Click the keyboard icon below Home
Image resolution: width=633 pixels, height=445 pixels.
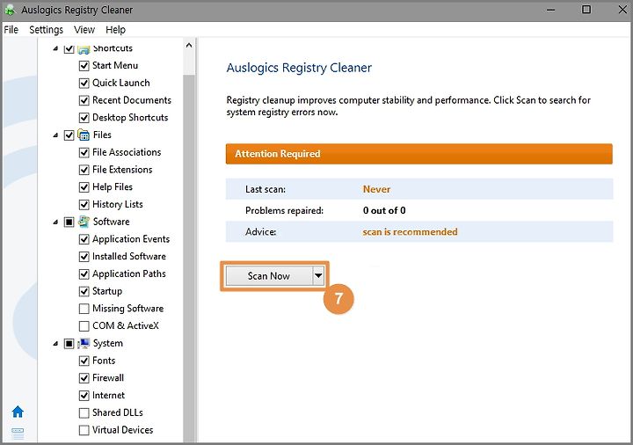click(x=18, y=433)
